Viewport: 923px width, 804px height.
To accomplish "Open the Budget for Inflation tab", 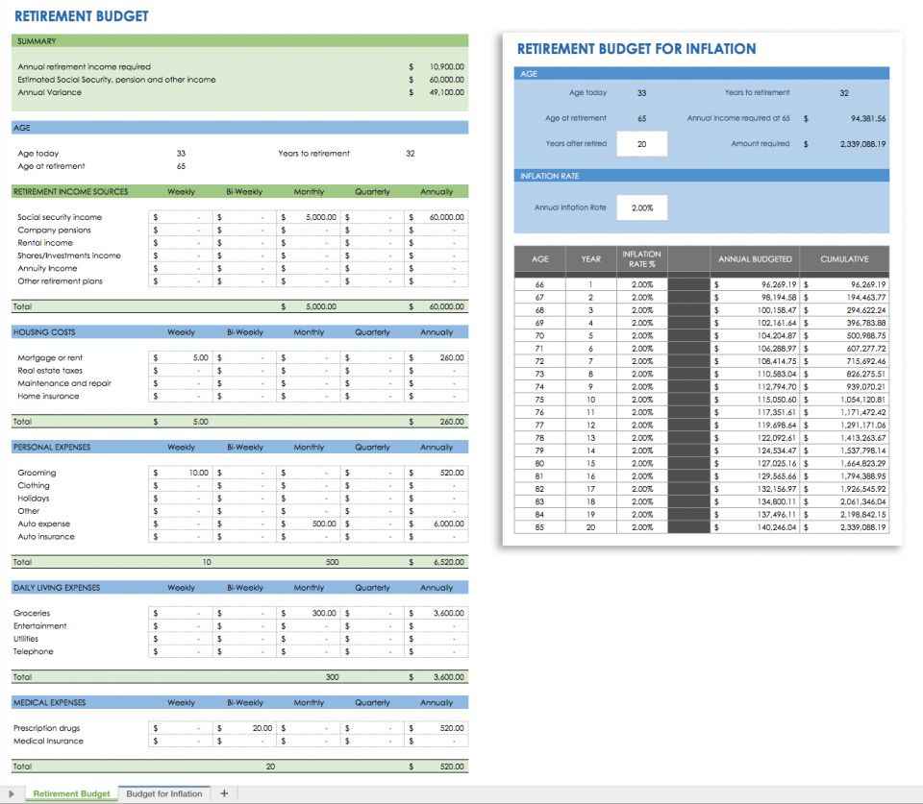I will click(x=164, y=792).
